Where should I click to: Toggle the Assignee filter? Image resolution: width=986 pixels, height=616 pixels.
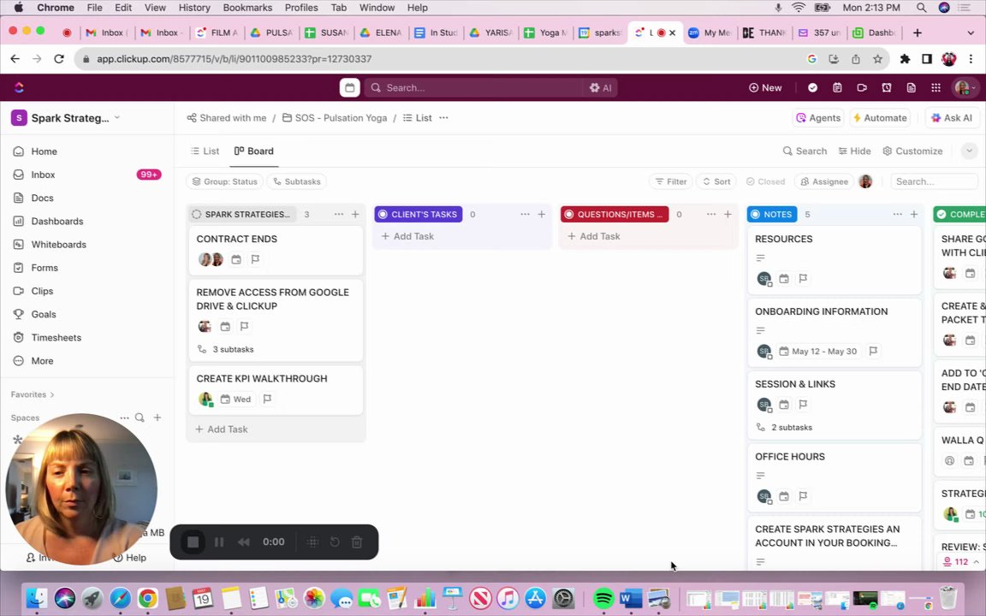824,181
